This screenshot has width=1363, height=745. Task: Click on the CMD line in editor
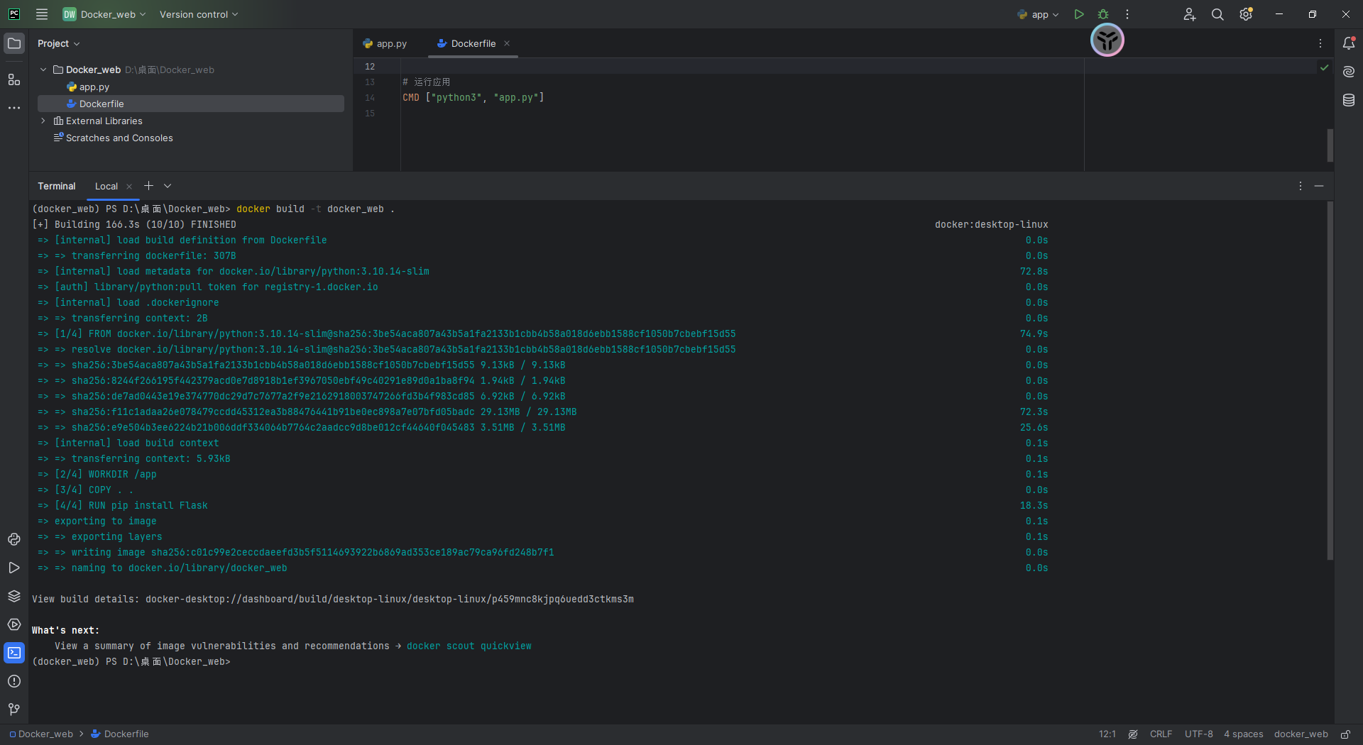(474, 97)
